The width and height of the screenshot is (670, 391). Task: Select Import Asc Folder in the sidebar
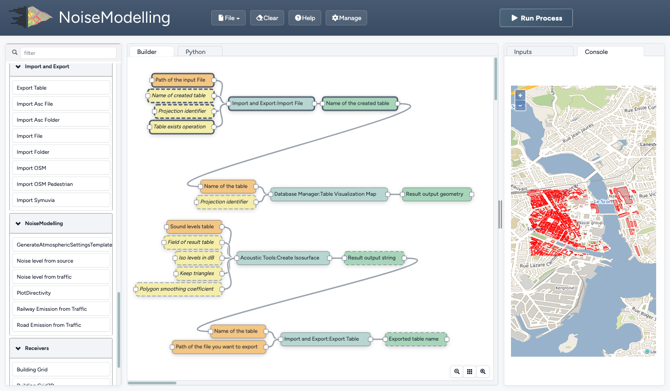click(x=61, y=120)
